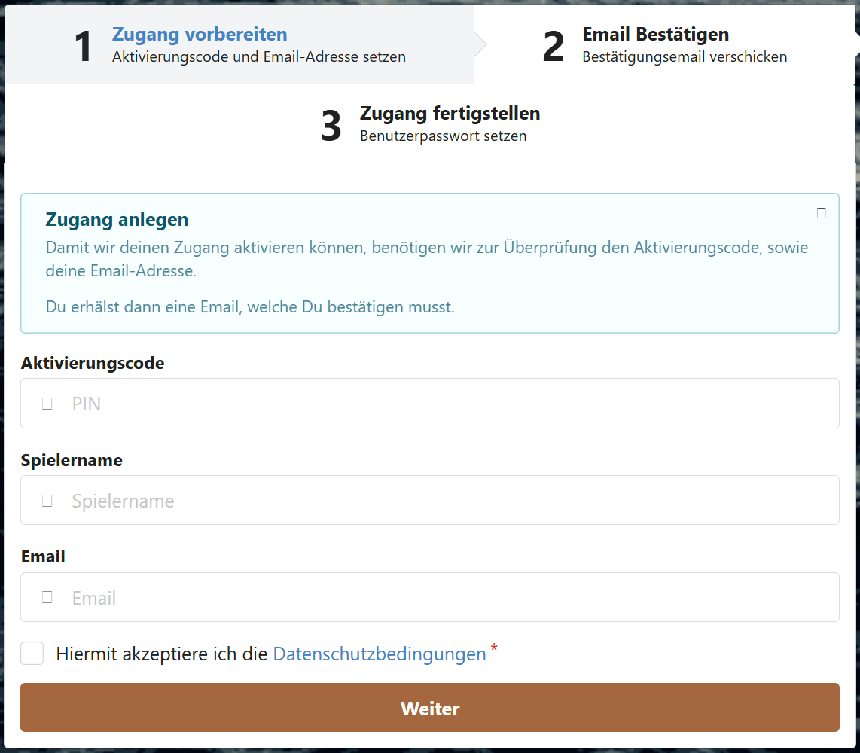Click the Zugang anlegen heading

point(117,219)
